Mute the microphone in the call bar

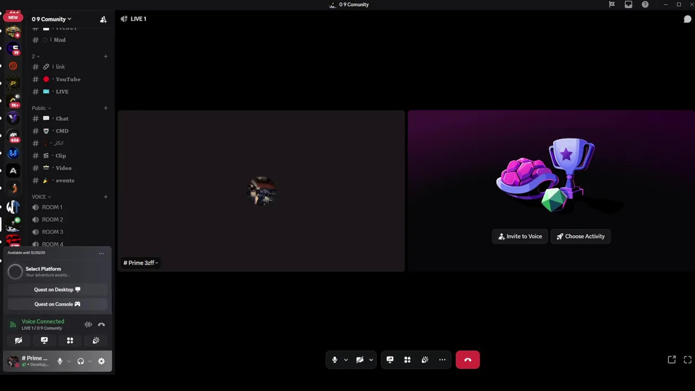pyautogui.click(x=334, y=360)
